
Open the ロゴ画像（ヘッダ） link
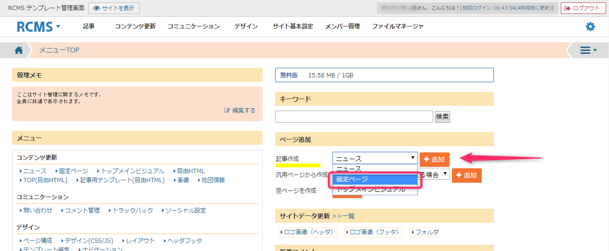click(x=307, y=232)
